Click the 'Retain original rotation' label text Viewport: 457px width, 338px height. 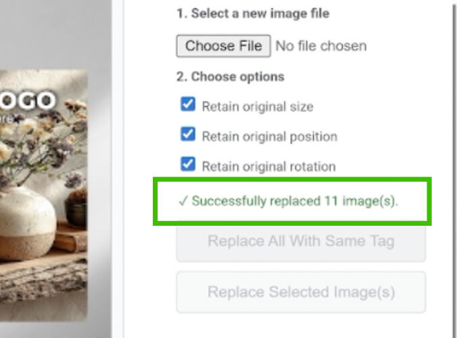point(268,166)
